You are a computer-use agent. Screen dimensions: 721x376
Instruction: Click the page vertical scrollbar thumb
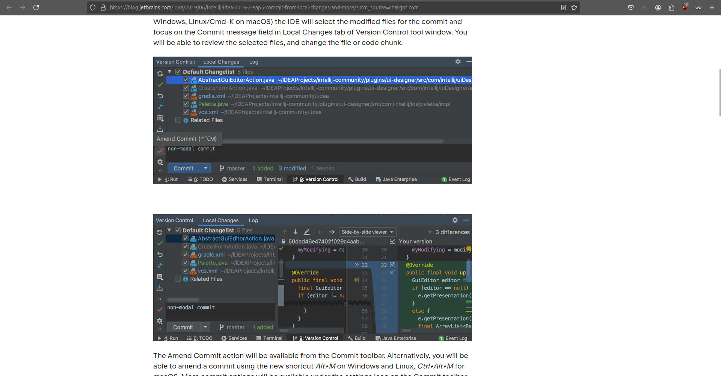719,93
